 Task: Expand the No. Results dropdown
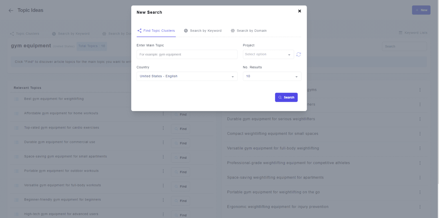[x=272, y=76]
